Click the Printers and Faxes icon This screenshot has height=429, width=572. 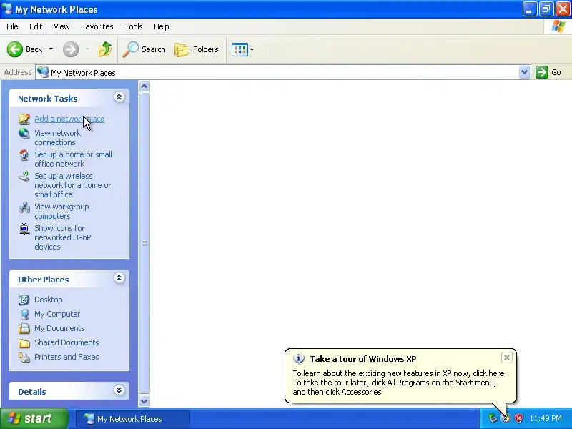(x=24, y=357)
